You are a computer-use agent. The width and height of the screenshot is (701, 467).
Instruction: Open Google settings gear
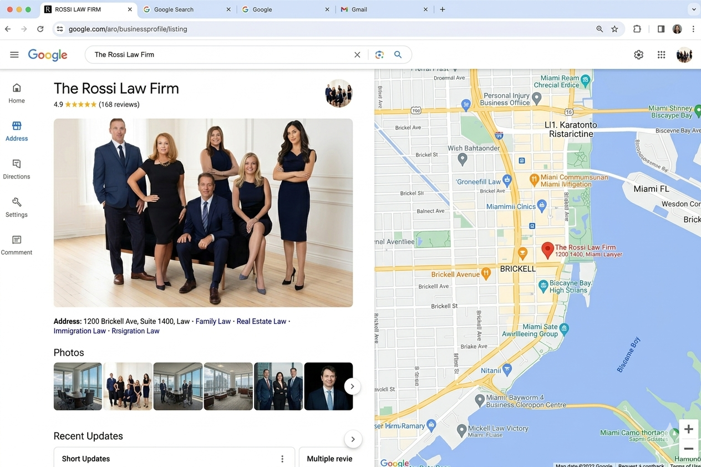click(x=639, y=54)
